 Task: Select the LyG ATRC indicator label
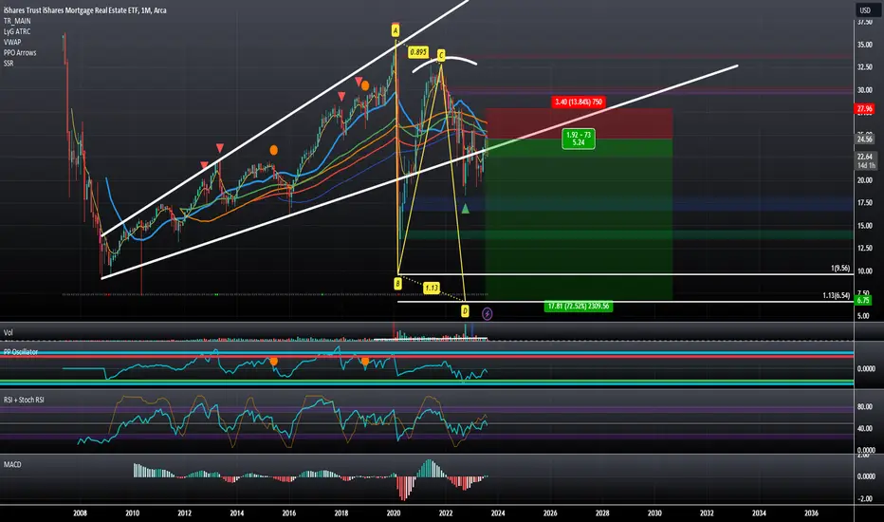tap(17, 31)
